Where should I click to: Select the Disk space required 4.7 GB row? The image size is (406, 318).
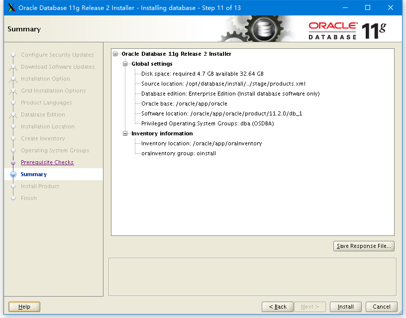pos(202,74)
